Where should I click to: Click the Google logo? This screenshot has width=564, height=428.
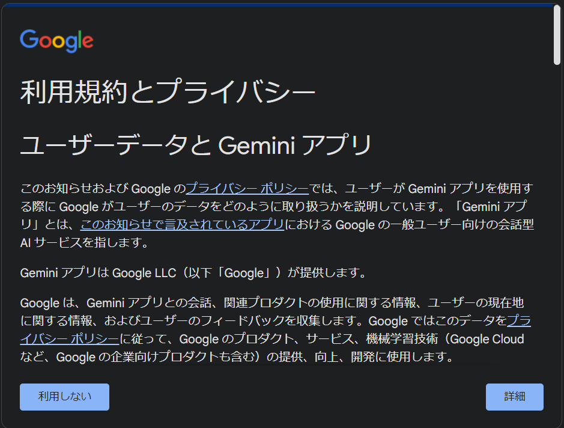point(57,41)
